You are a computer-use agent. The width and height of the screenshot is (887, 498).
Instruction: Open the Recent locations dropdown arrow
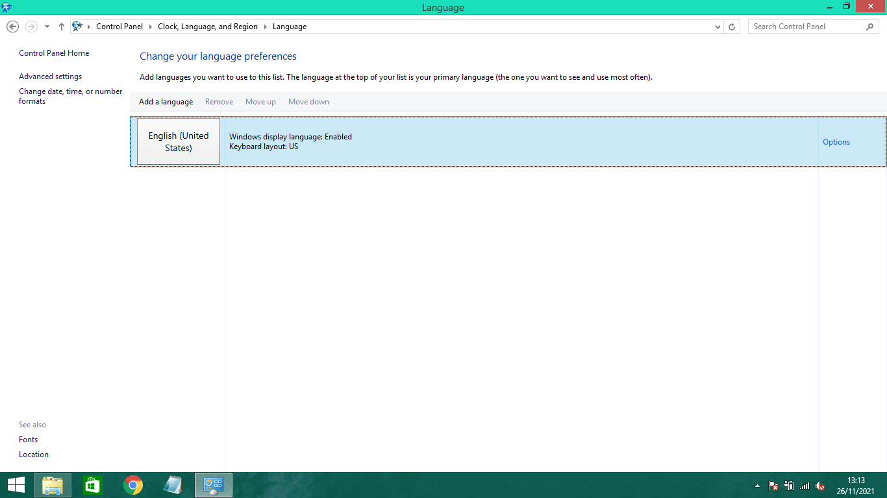pyautogui.click(x=47, y=27)
